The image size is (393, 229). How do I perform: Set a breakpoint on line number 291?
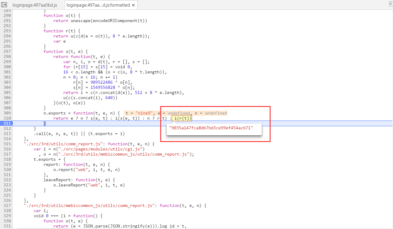pyautogui.click(x=7, y=21)
